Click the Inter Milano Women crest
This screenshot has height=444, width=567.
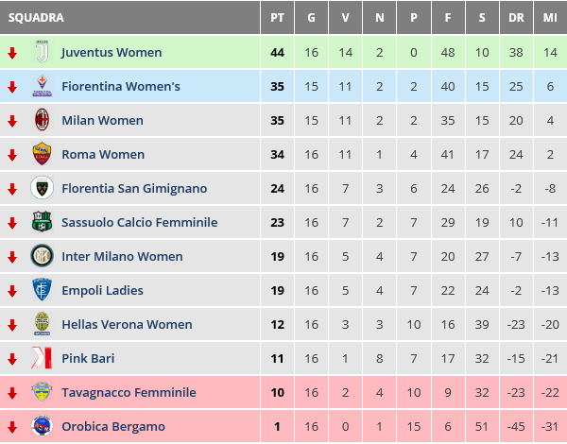pos(42,257)
